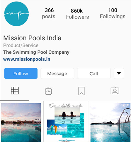Select the 366 posts count

[x=49, y=13]
